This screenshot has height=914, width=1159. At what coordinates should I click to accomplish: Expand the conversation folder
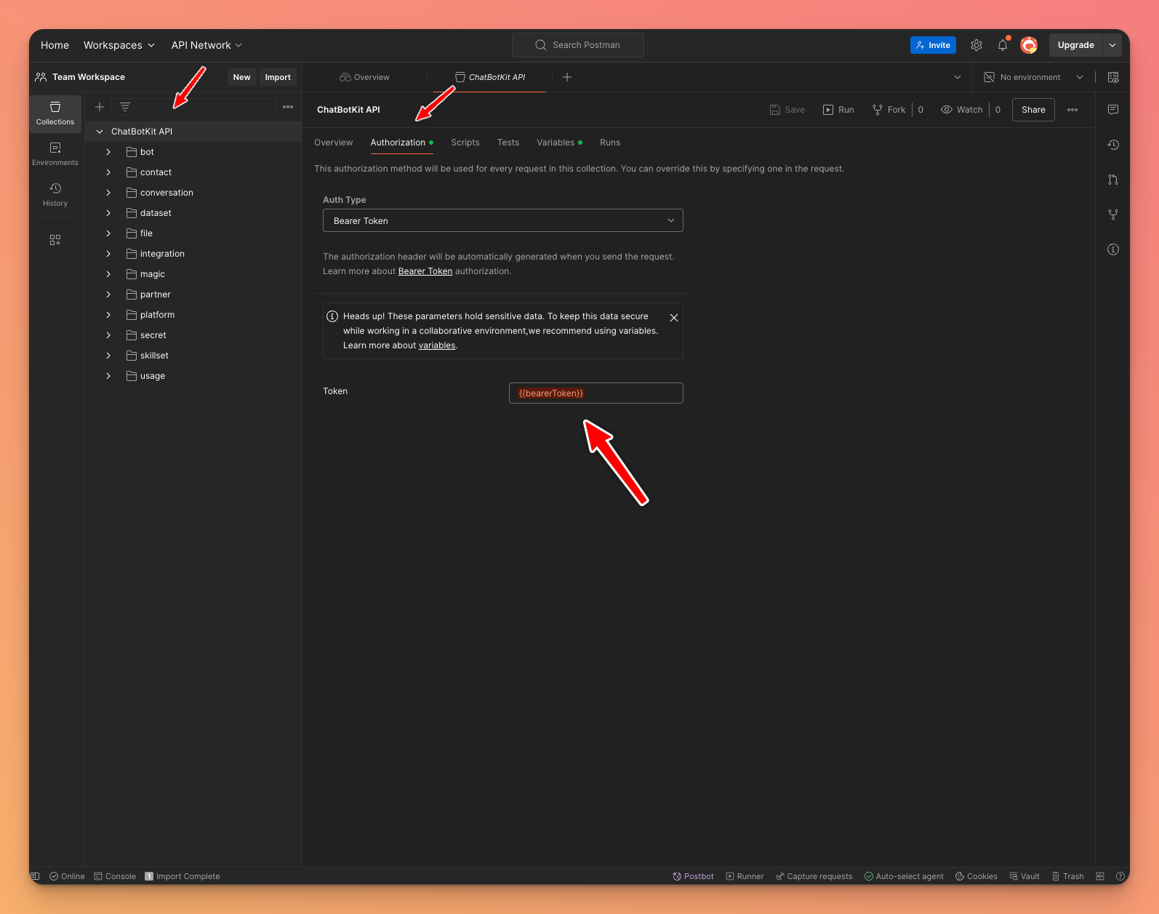coord(108,193)
